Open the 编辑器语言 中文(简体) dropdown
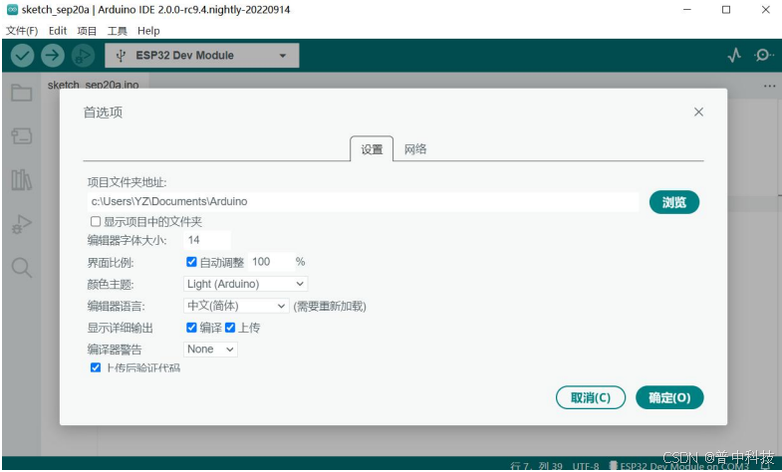 coord(236,306)
